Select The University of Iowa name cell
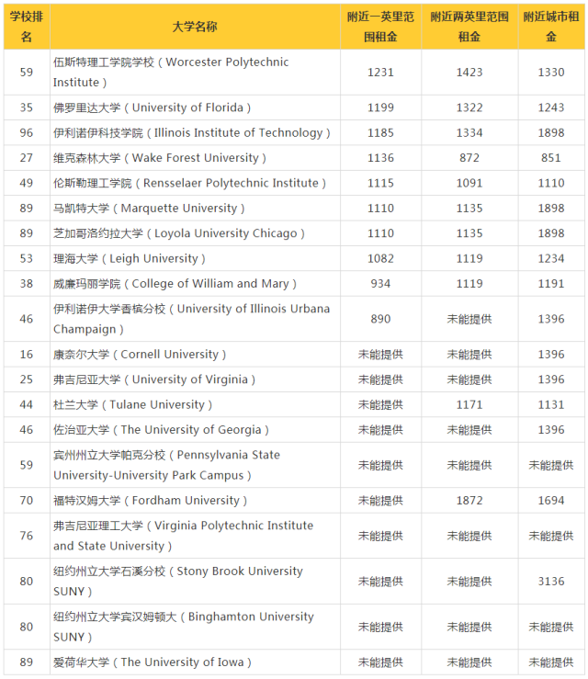This screenshot has height=679, width=588. pos(195,662)
